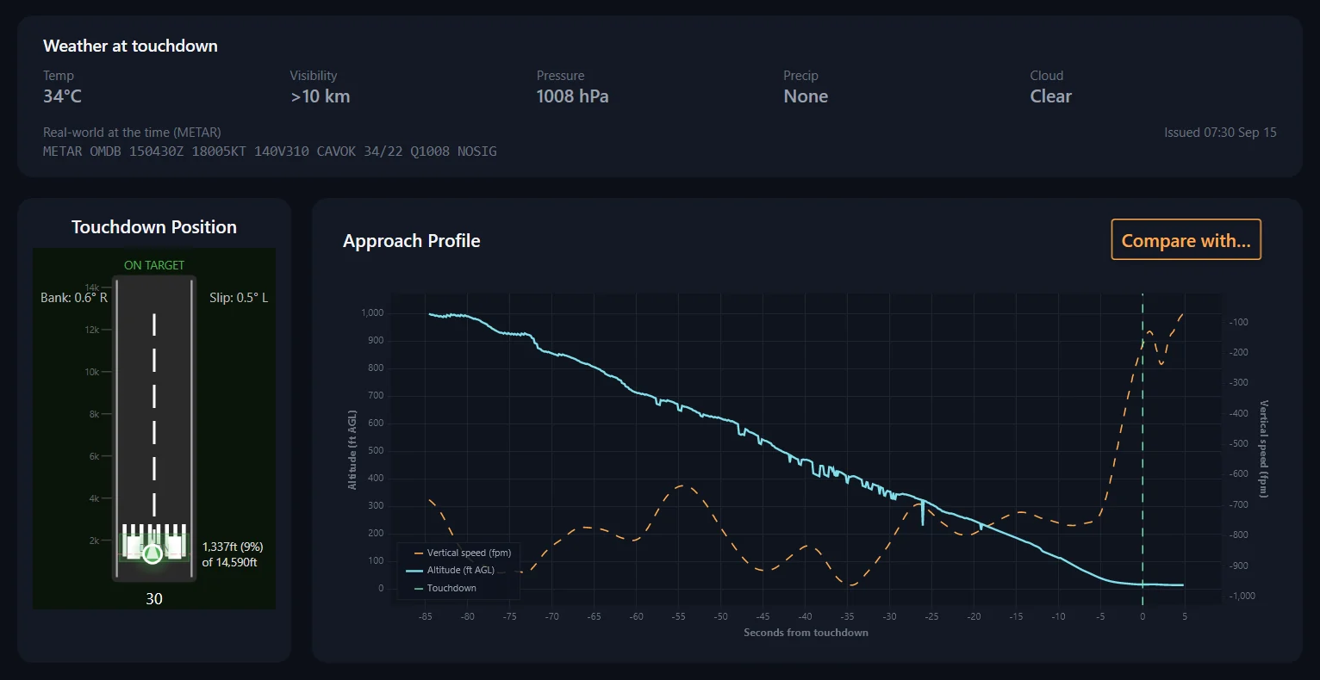1320x680 pixels.
Task: Click the dashed touchdown line at zero seconds
Action: (x=1143, y=448)
